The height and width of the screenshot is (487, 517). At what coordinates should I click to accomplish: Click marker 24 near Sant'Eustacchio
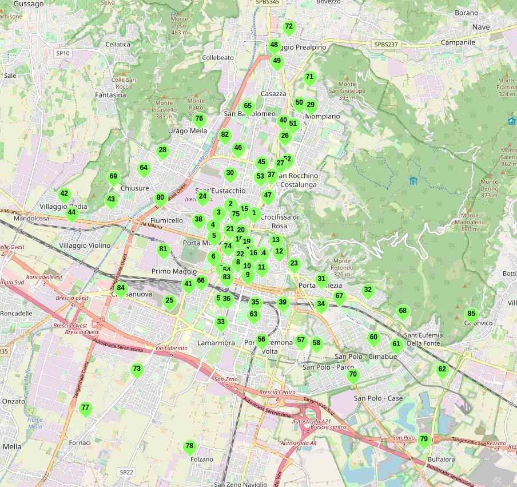point(203,199)
